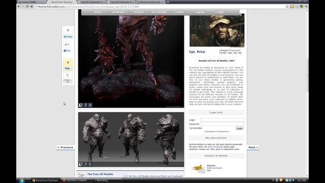Go back with the browser back arrow
The width and height of the screenshot is (325, 183).
point(19,7)
